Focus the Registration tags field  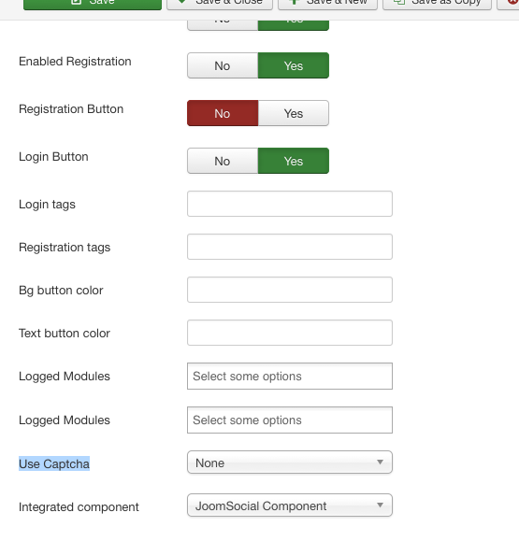pos(290,247)
